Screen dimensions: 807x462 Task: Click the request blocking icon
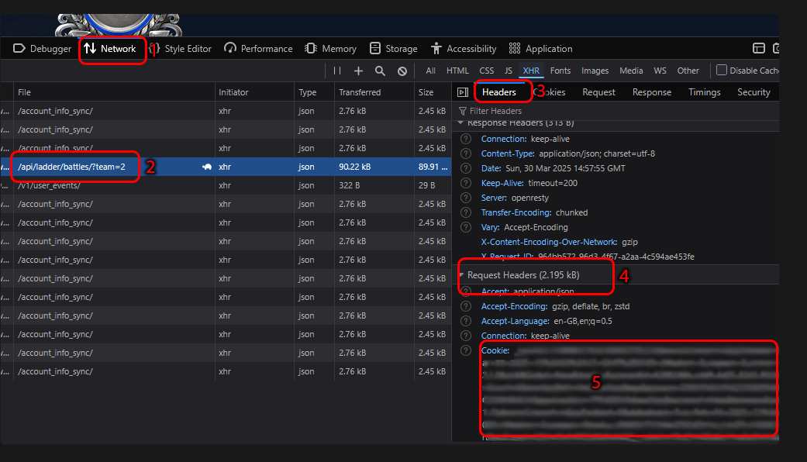click(x=402, y=71)
